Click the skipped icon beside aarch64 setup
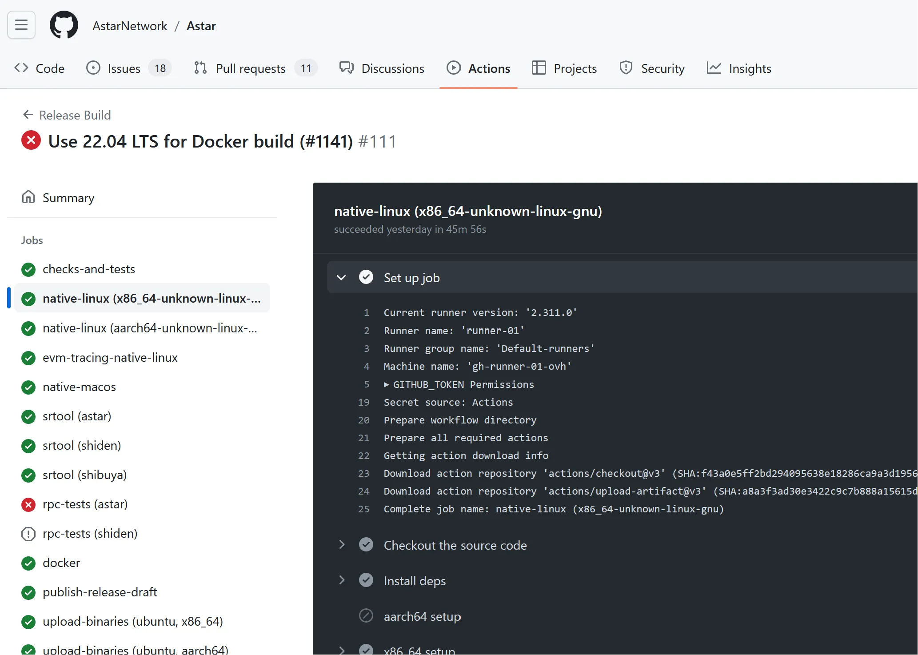Screen dimensions: 918x655 [x=366, y=616]
